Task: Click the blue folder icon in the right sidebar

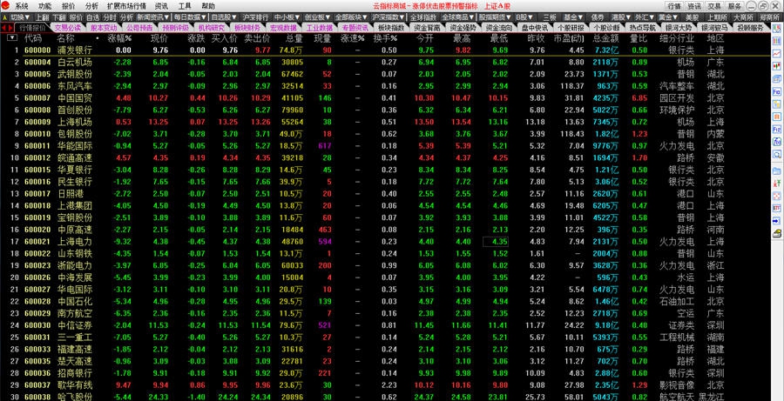Action: [x=776, y=170]
